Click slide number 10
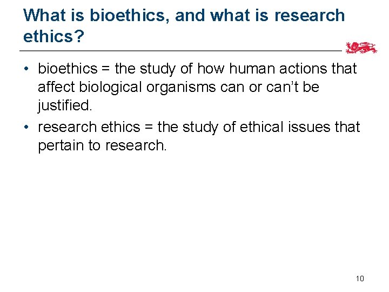The height and width of the screenshot is (292, 389). coord(360,278)
